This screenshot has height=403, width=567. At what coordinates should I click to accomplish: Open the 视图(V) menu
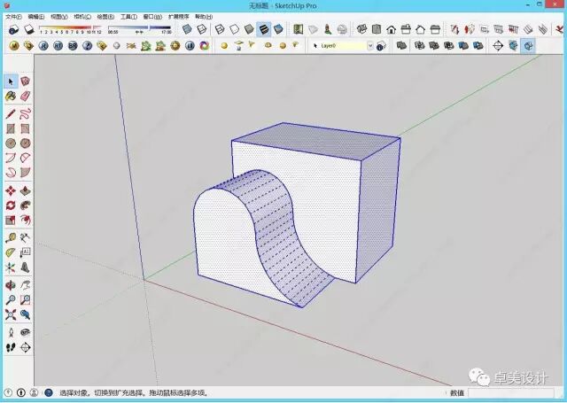59,17
